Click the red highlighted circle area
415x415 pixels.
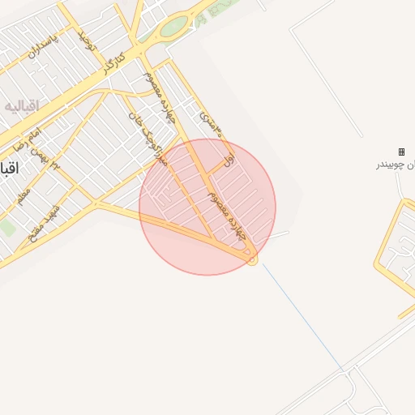[x=207, y=207]
